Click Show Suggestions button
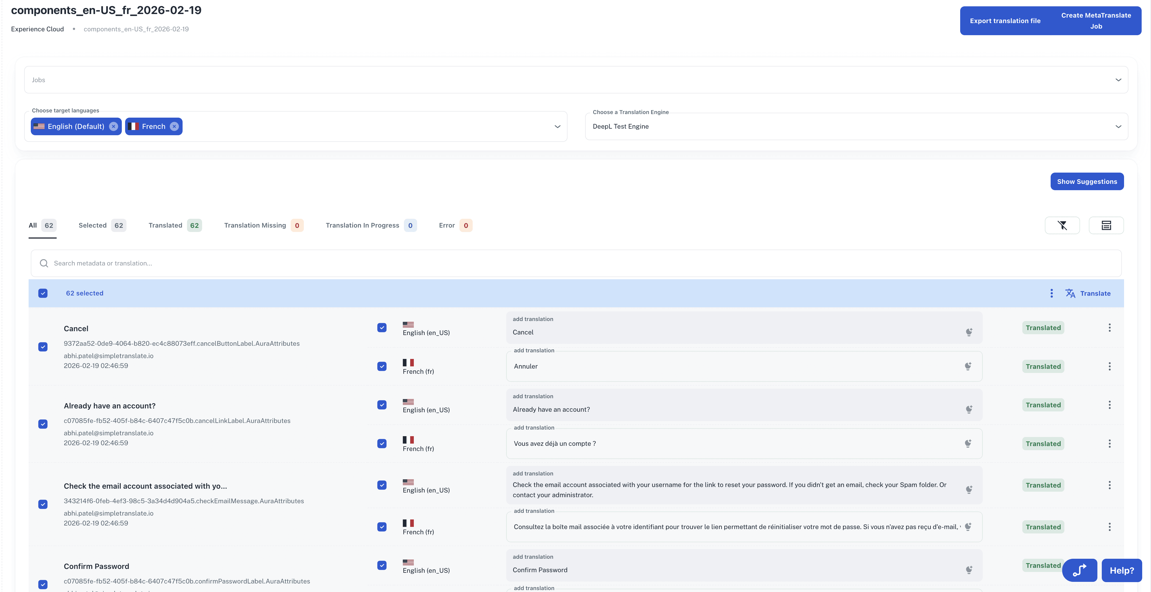This screenshot has width=1151, height=592. point(1087,182)
